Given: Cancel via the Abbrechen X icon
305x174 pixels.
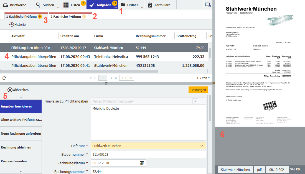Looking at the screenshot, I should point(9,89).
